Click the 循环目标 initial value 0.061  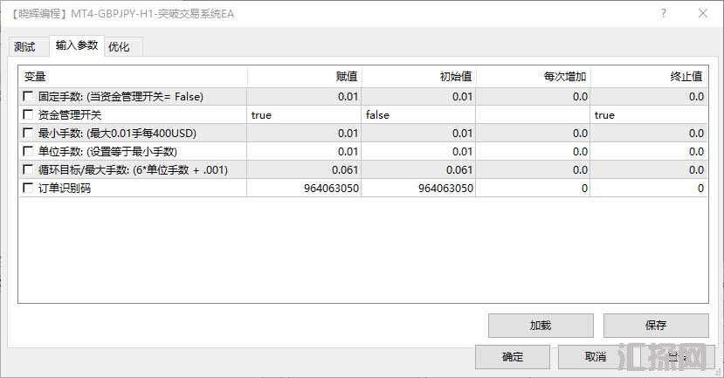418,170
